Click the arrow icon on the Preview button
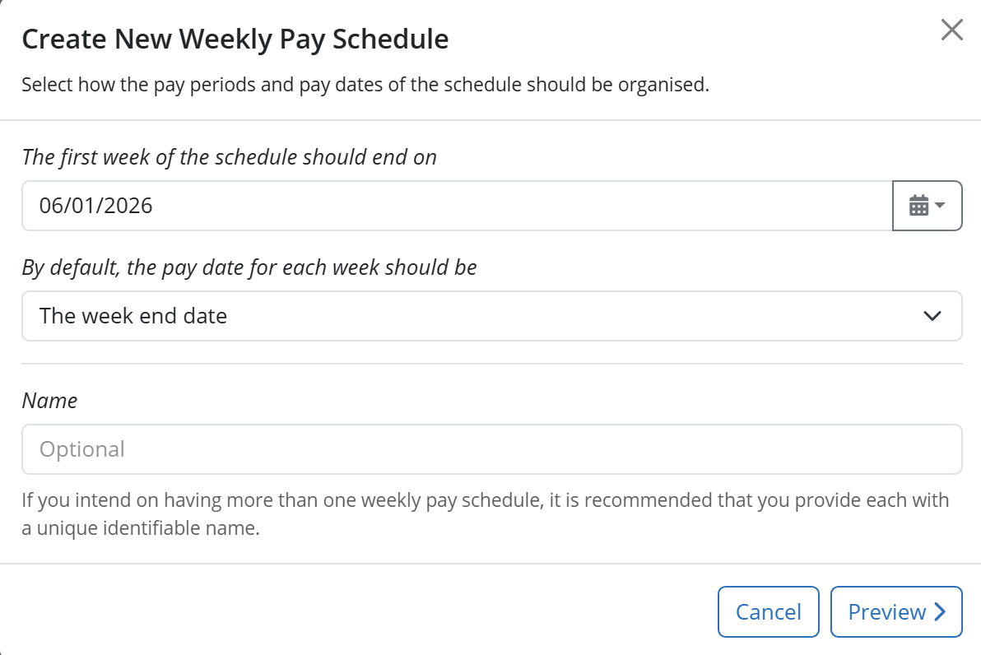 click(940, 611)
